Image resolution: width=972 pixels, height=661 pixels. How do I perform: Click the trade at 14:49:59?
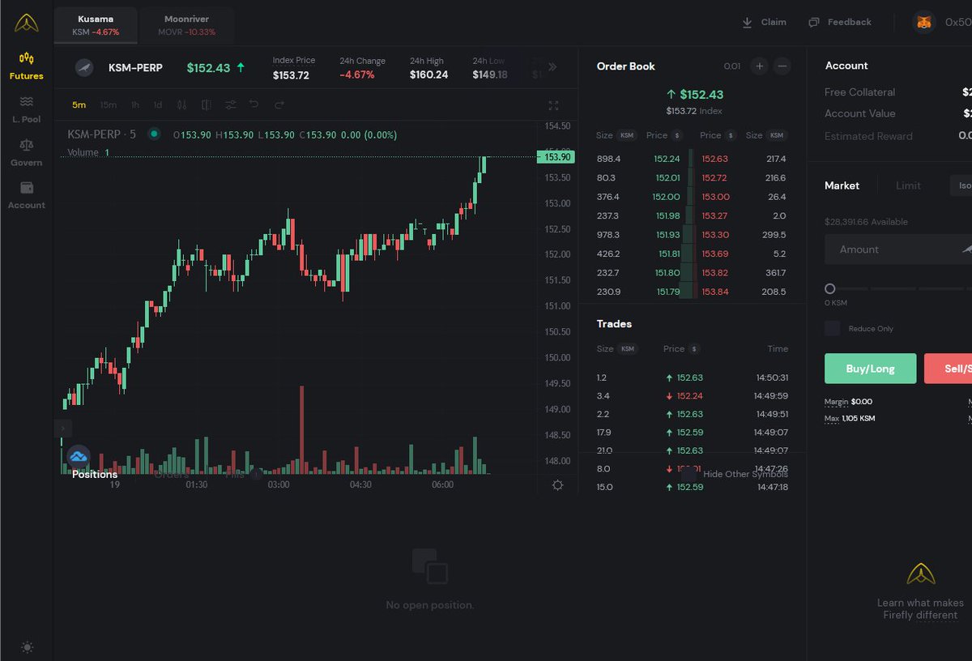click(692, 396)
